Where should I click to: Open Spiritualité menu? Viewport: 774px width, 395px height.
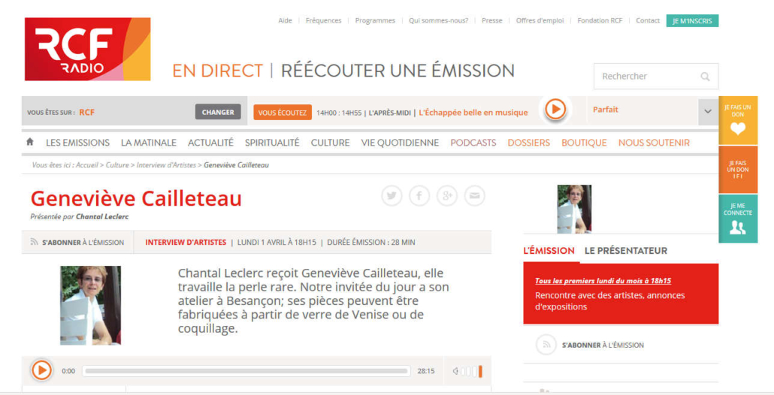(272, 143)
